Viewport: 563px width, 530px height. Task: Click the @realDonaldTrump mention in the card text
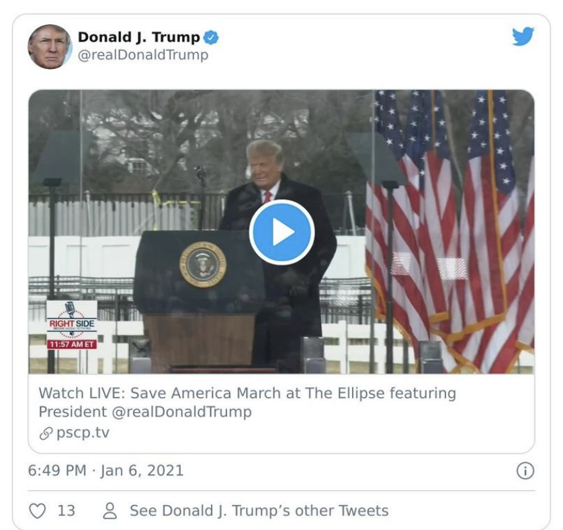(x=181, y=412)
